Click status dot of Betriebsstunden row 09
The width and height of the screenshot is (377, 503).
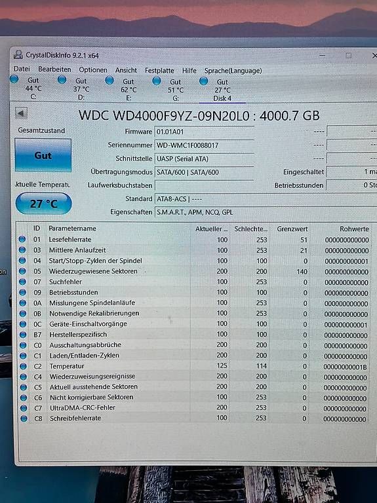tap(22, 292)
